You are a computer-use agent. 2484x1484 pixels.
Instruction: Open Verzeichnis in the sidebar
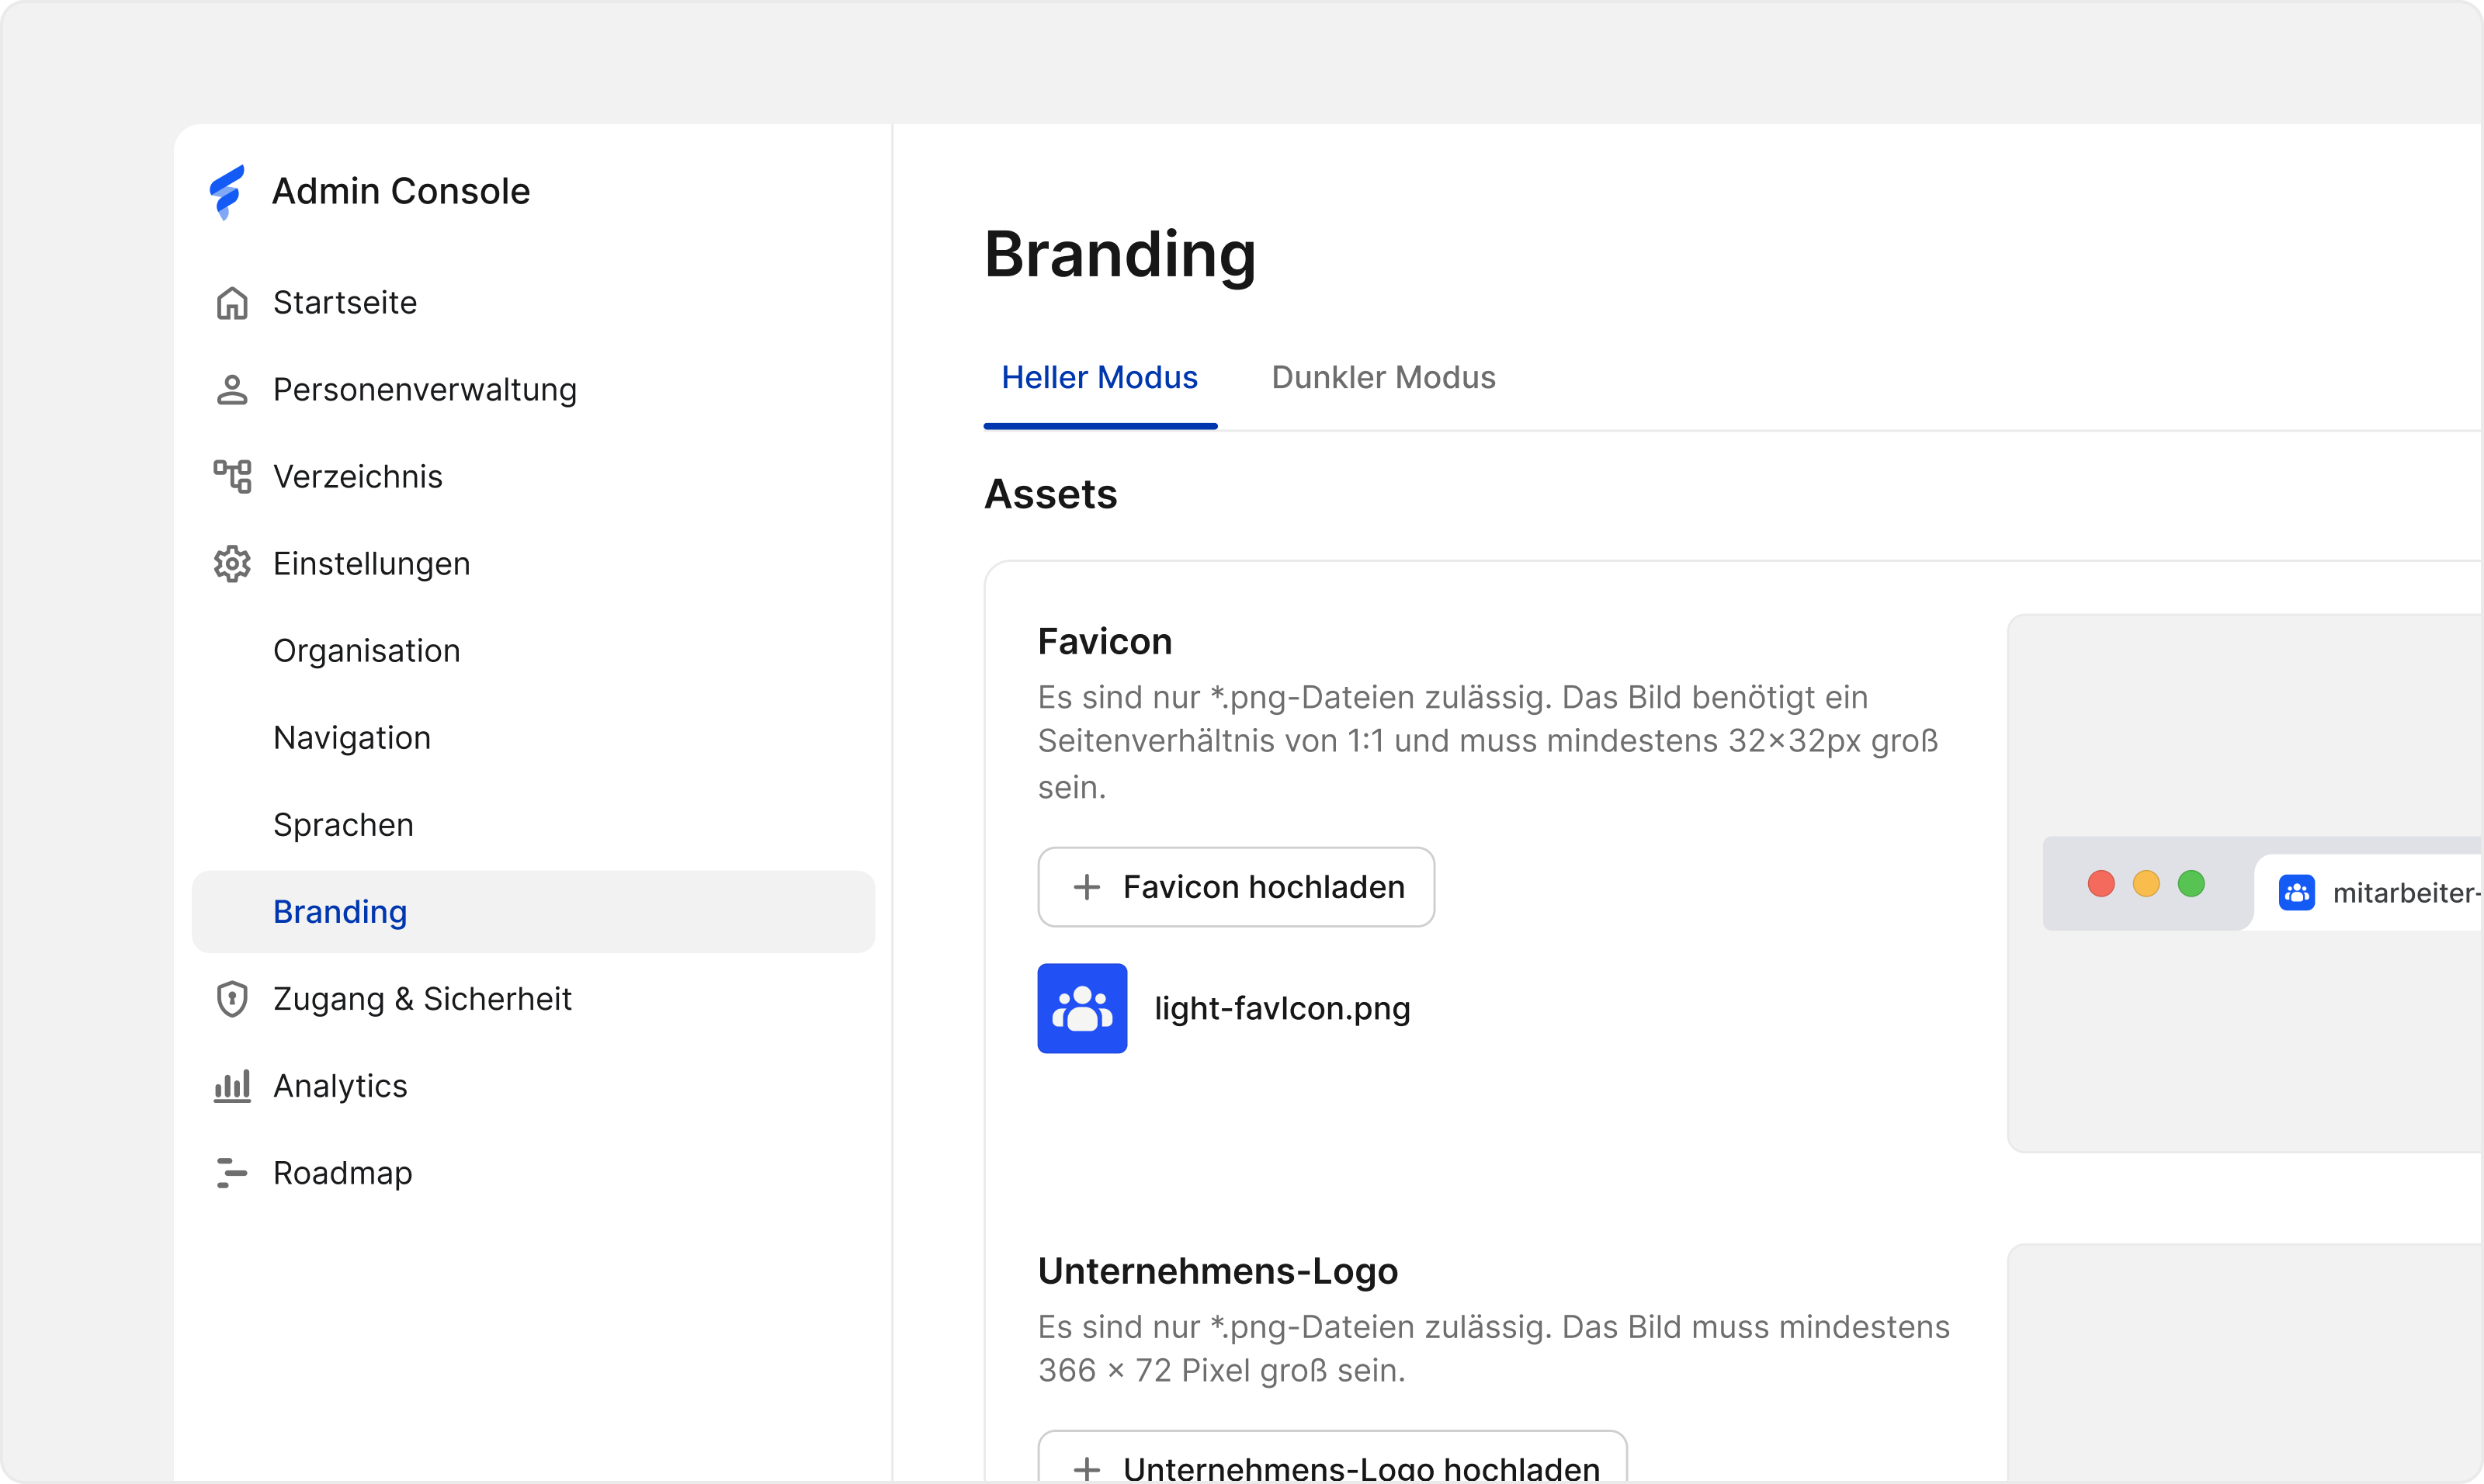(x=534, y=477)
